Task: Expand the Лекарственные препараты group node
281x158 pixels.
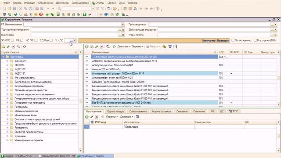Action: pos(7,103)
